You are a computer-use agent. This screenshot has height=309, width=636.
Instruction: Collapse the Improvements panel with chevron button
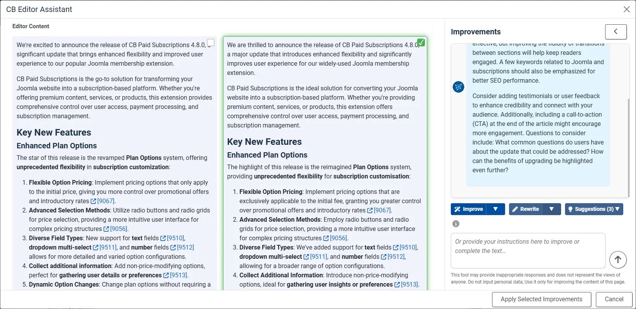(616, 32)
